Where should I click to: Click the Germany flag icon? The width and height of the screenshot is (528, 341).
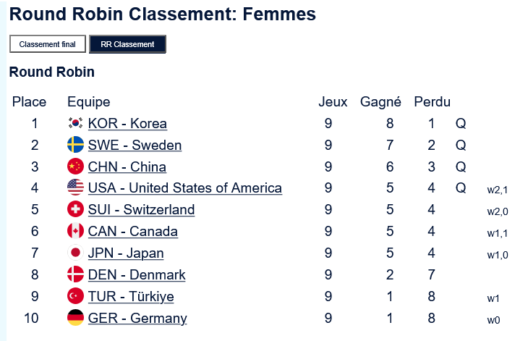(x=75, y=318)
